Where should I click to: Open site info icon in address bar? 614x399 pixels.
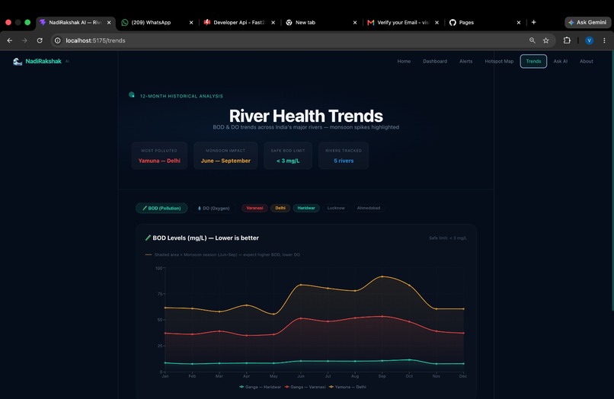pyautogui.click(x=58, y=40)
